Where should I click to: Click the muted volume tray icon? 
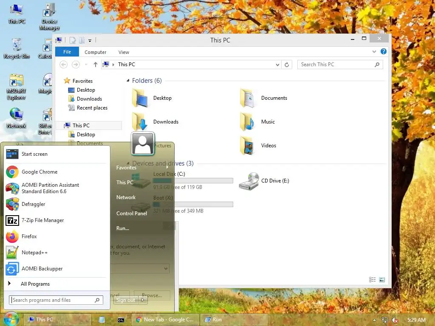[395, 320]
